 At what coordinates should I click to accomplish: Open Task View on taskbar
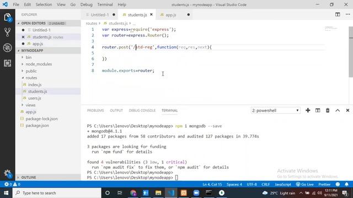[x=120, y=193]
